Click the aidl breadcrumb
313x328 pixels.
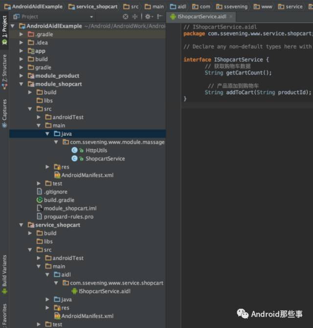tap(178, 7)
